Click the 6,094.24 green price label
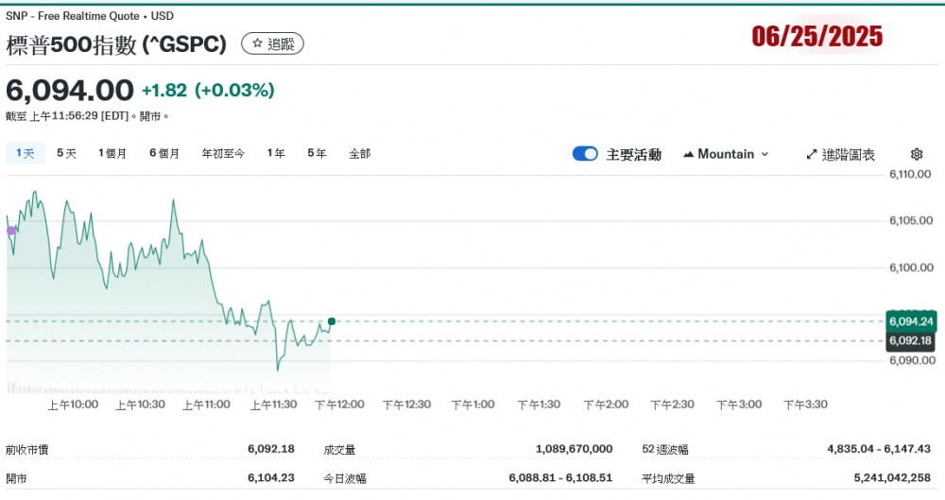Viewport: 945px width, 500px height. 911,321
